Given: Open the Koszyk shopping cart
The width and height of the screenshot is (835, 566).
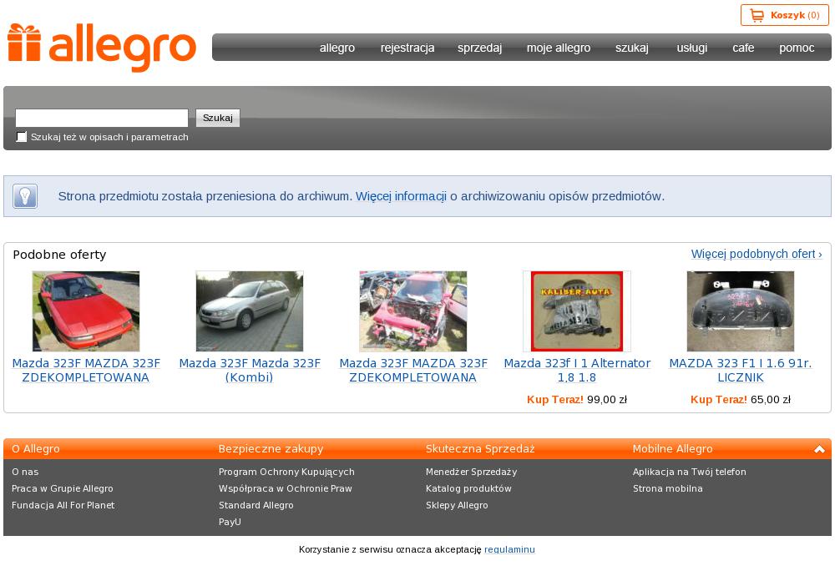Looking at the screenshot, I should click(x=784, y=15).
